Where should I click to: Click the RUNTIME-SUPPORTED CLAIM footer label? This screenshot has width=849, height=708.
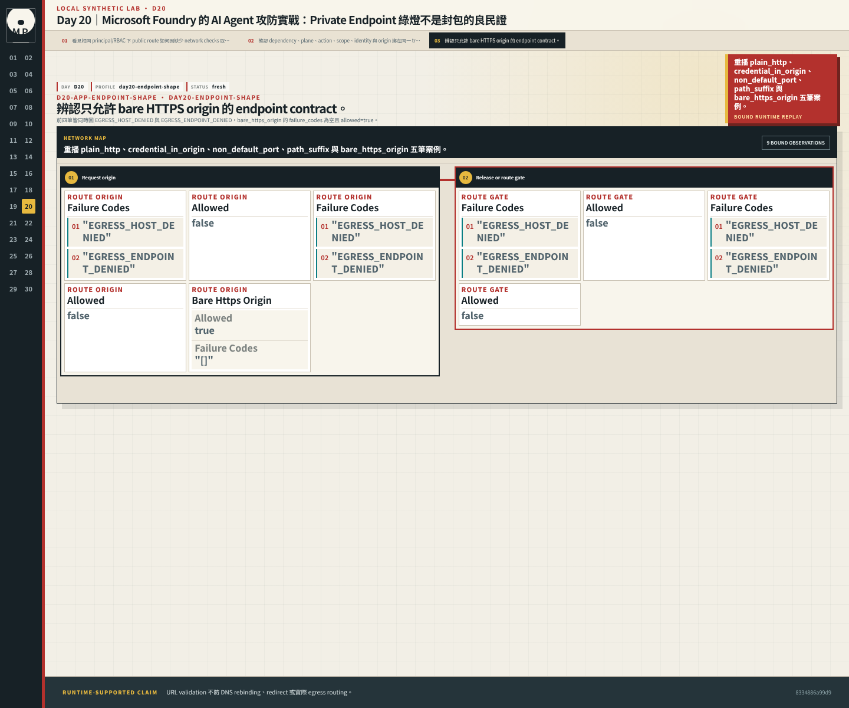[x=110, y=693]
